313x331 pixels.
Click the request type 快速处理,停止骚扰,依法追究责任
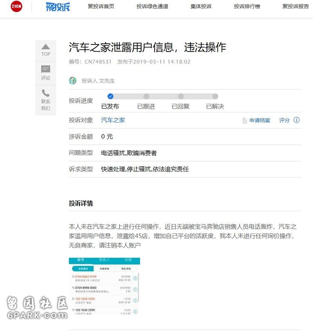pos(145,169)
